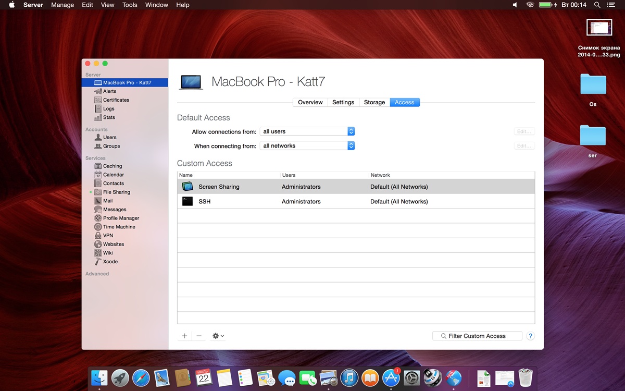
Task: Open the View menu
Action: (107, 5)
